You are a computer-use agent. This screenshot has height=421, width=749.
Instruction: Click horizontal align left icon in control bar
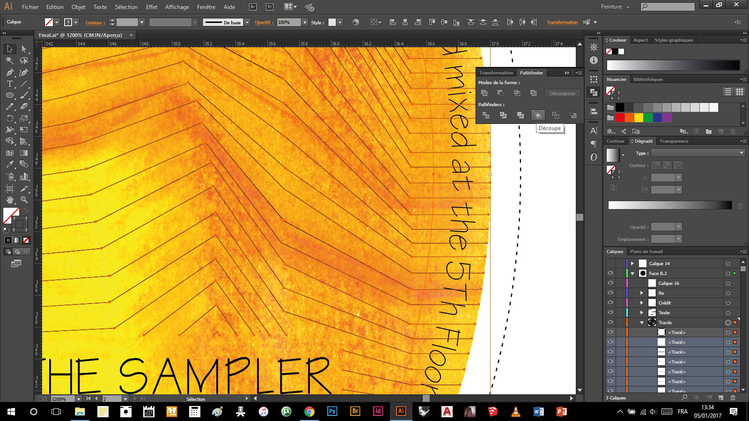pyautogui.click(x=393, y=22)
